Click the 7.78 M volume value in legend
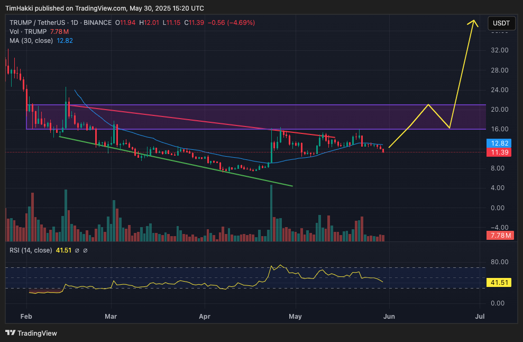Viewport: 523px width, 342px height. 59,32
